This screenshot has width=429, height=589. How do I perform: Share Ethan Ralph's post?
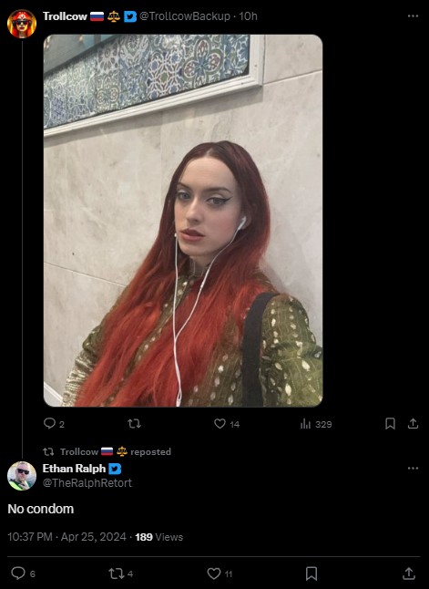coord(408,573)
